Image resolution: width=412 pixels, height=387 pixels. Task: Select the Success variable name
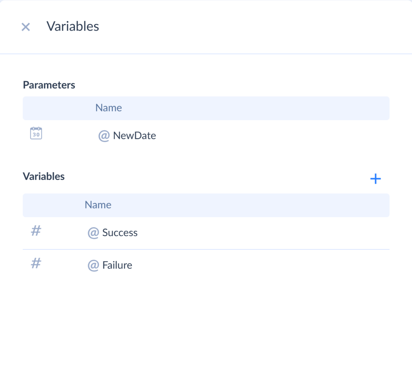coord(120,233)
